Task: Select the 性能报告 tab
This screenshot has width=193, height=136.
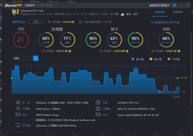Action: coord(160,12)
